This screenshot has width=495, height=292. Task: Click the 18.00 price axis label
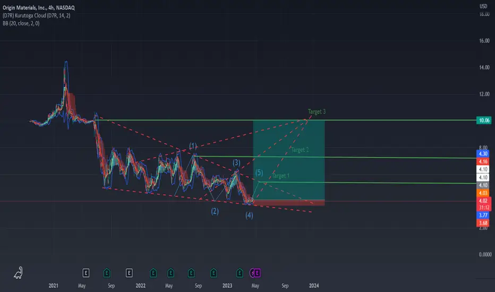coord(484,14)
